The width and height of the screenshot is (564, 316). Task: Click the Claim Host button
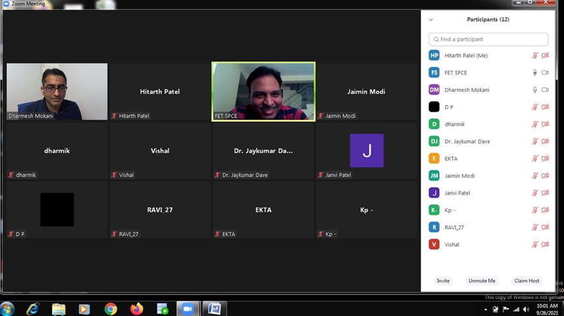[x=526, y=281]
